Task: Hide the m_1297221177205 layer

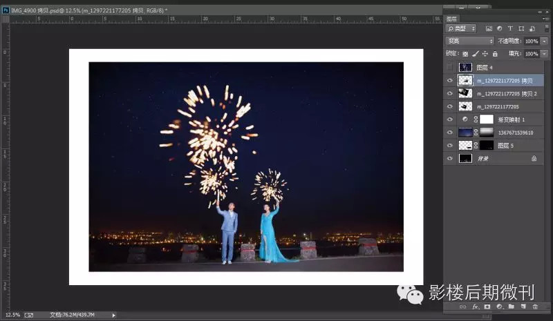Action: (x=450, y=106)
